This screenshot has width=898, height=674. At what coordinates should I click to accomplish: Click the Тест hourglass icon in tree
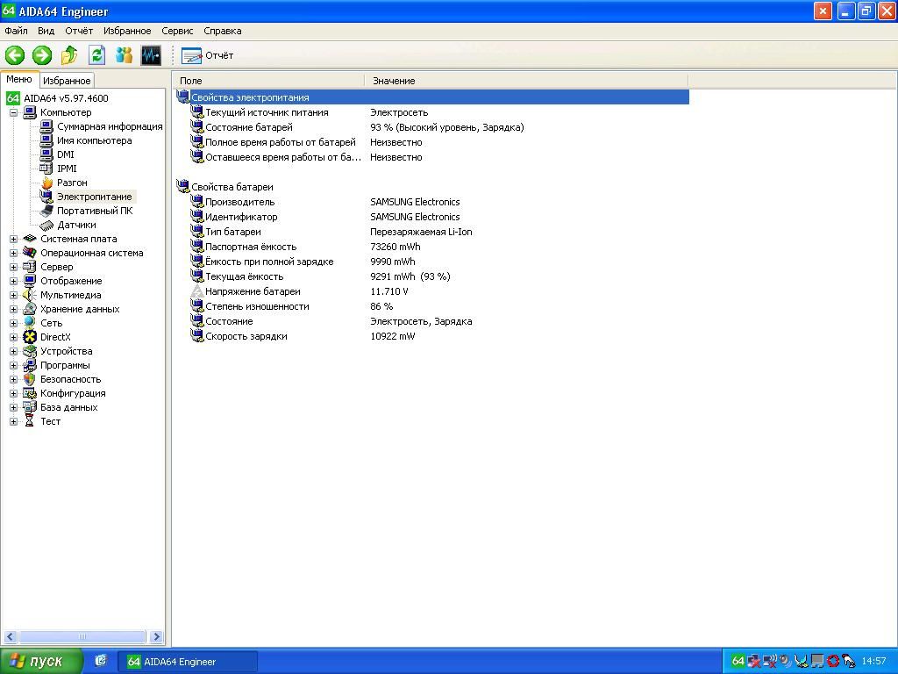29,421
